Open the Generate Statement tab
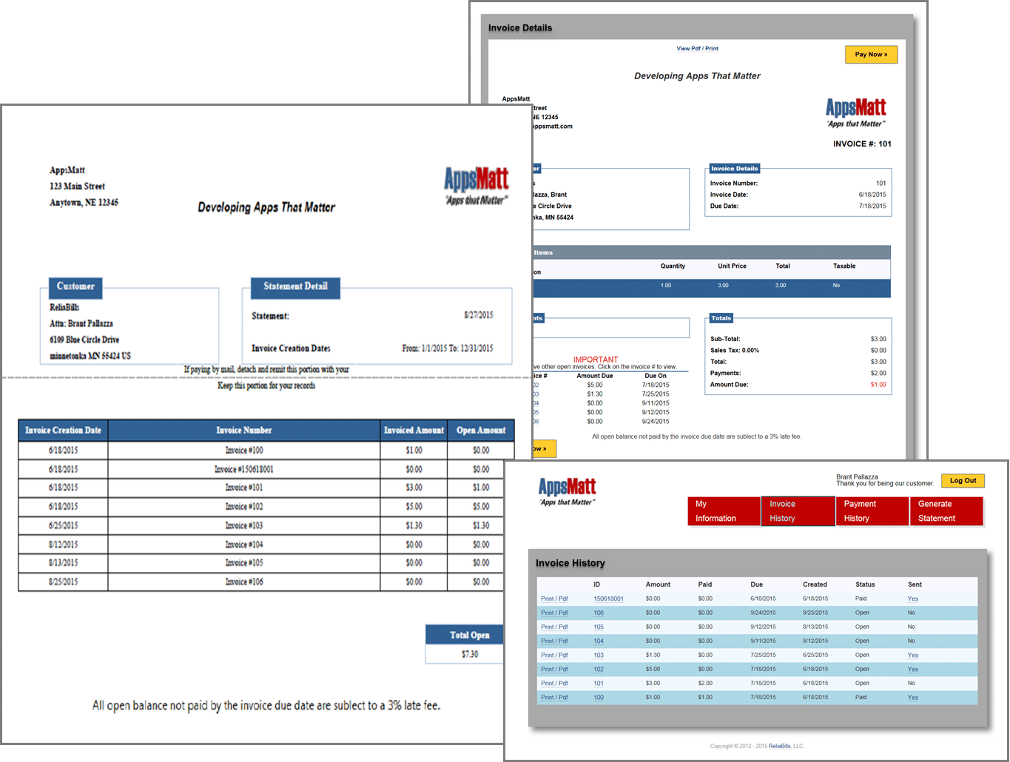Screen dimensions: 1010x762 pyautogui.click(x=946, y=510)
